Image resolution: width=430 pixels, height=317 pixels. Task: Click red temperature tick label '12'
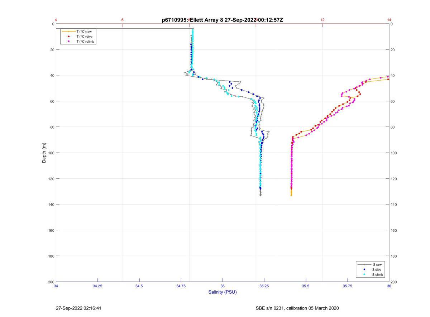pyautogui.click(x=322, y=20)
